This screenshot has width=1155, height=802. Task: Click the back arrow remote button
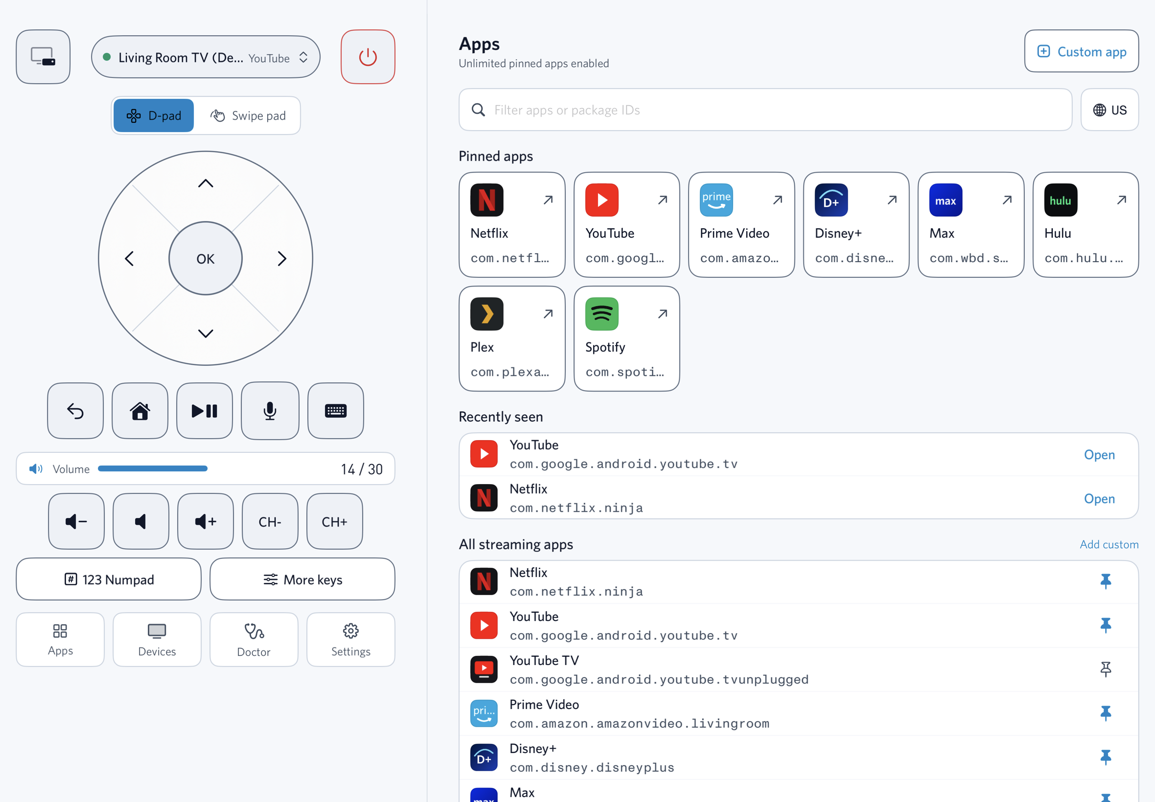(x=75, y=411)
